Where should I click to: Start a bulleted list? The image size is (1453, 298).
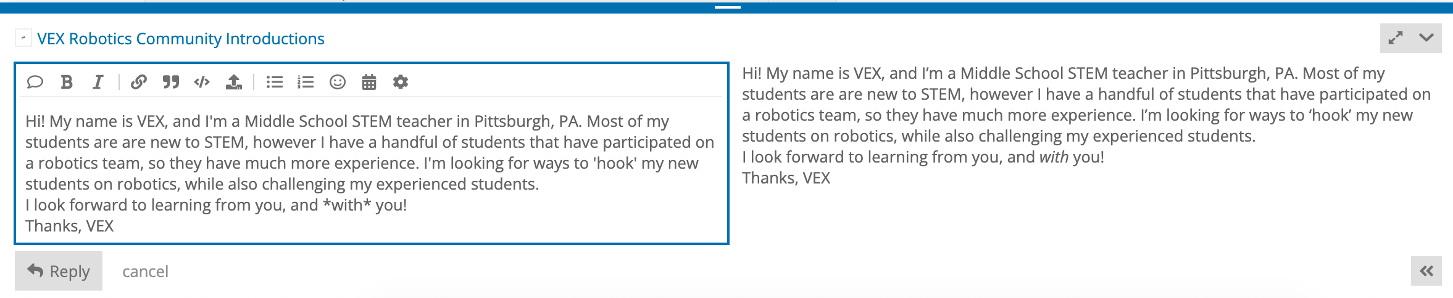coord(275,82)
